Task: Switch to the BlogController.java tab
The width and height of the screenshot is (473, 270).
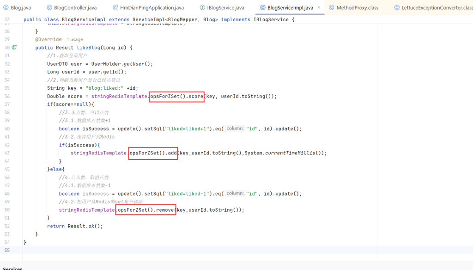Action: (x=75, y=8)
